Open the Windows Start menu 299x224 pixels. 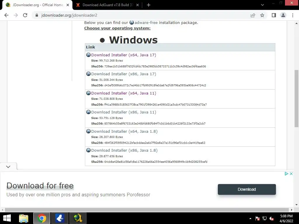pyautogui.click(x=7, y=218)
